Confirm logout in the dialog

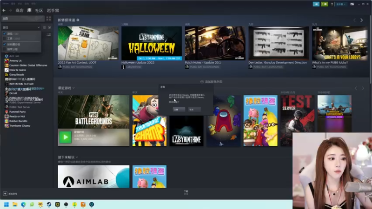(179, 110)
